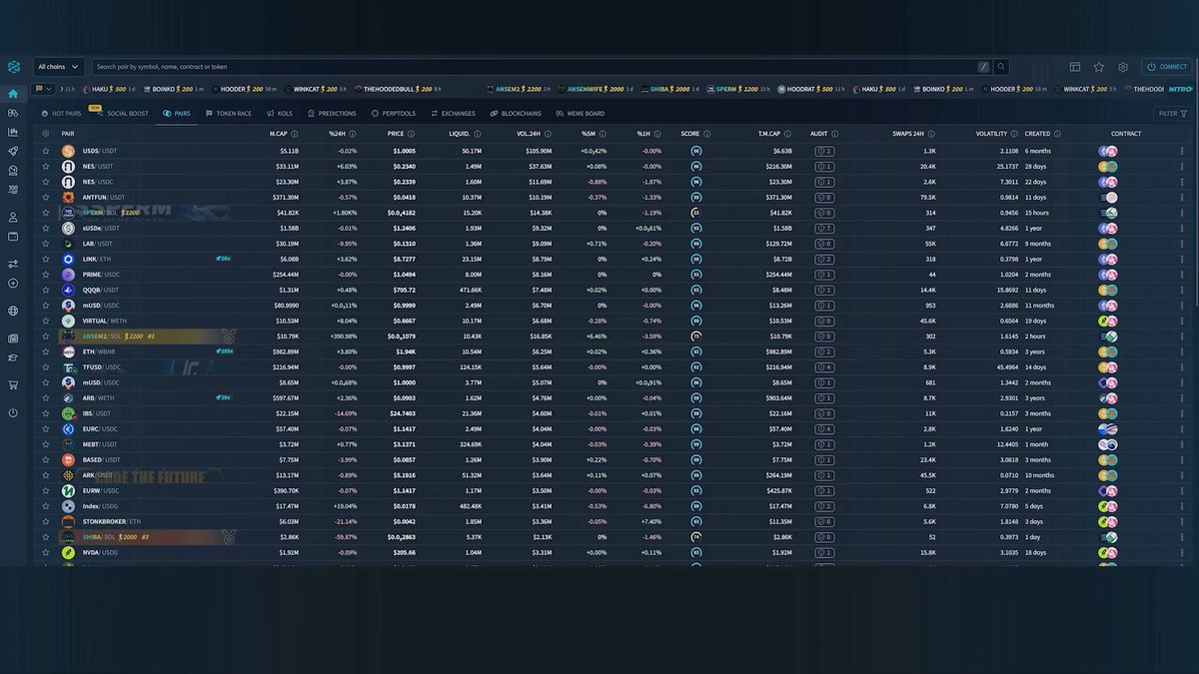Open the user profile sidebar icon
The image size is (1199, 674).
[x=13, y=217]
